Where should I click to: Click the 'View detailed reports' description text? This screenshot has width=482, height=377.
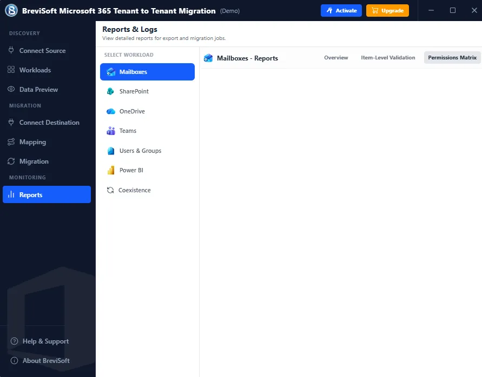(164, 38)
